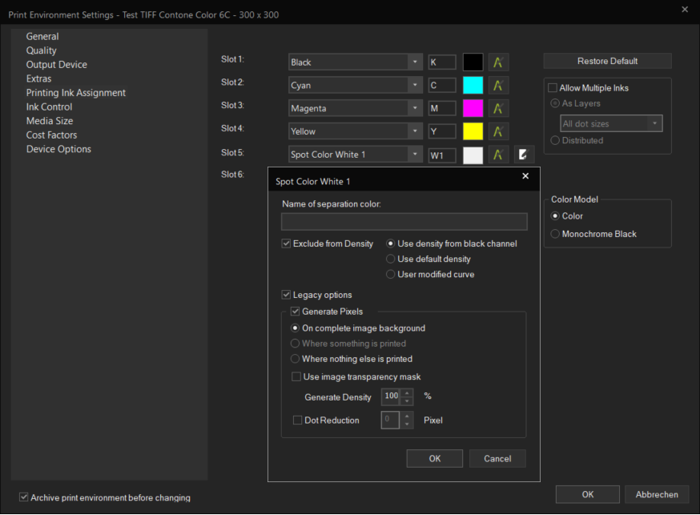
Task: Open the Slot 5 Spot Color White dropdown
Action: point(415,155)
